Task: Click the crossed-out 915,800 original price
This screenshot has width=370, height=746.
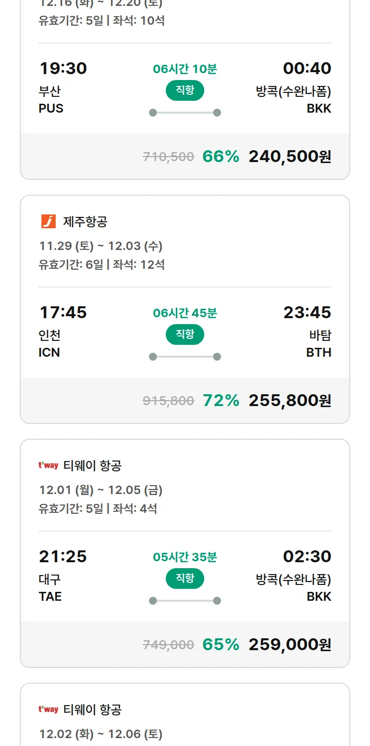Action: pos(168,401)
